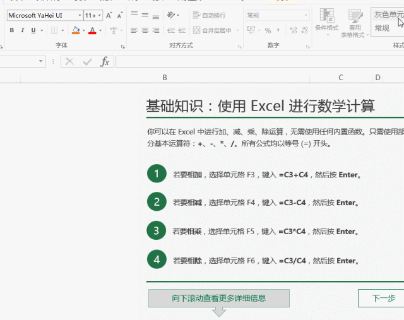Click the step 1 instruction about =C3+C4

tap(267, 175)
